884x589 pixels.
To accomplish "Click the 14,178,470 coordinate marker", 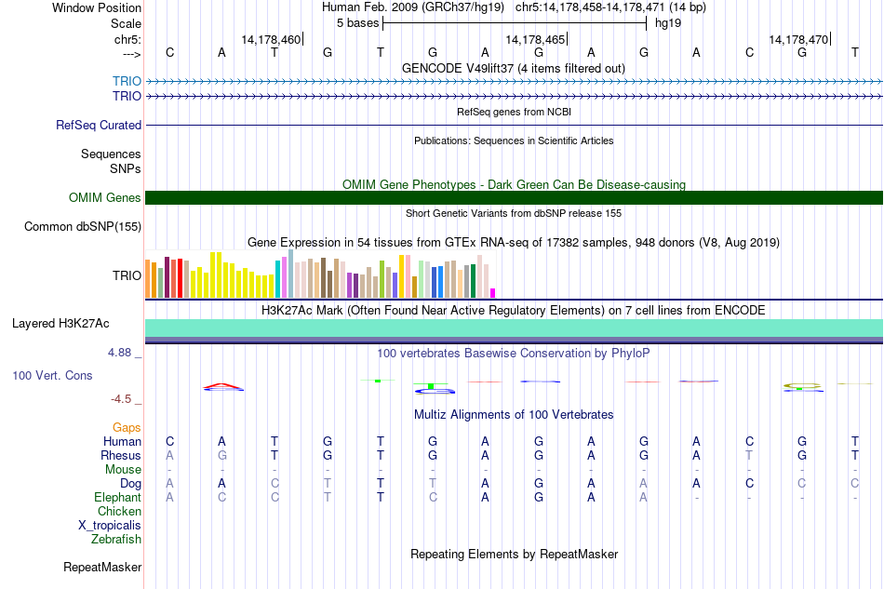I will (x=798, y=39).
